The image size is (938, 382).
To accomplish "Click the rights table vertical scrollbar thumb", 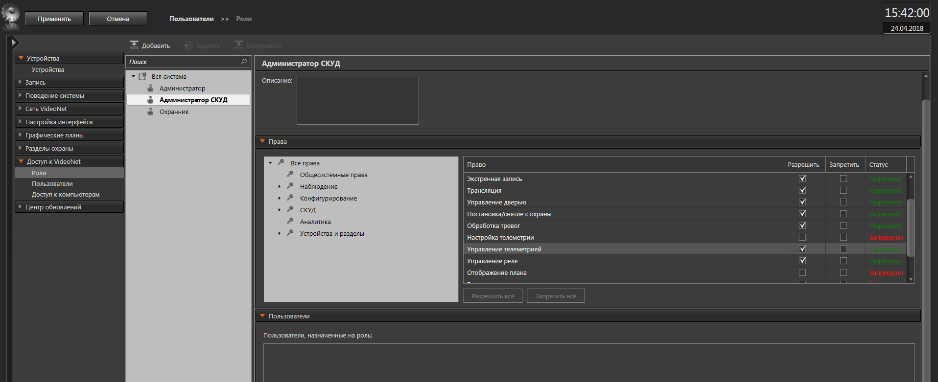I will [911, 227].
